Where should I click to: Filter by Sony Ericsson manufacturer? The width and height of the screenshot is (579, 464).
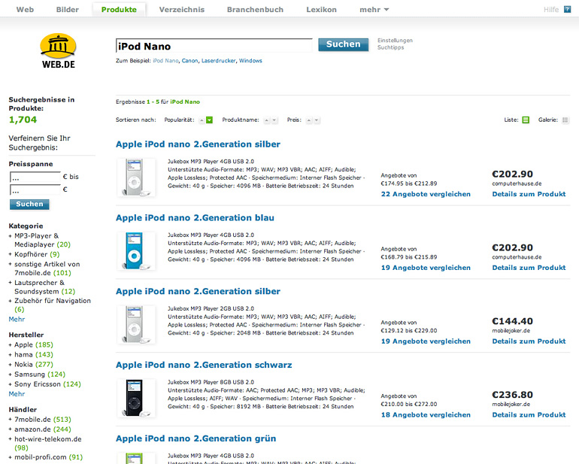tap(47, 384)
